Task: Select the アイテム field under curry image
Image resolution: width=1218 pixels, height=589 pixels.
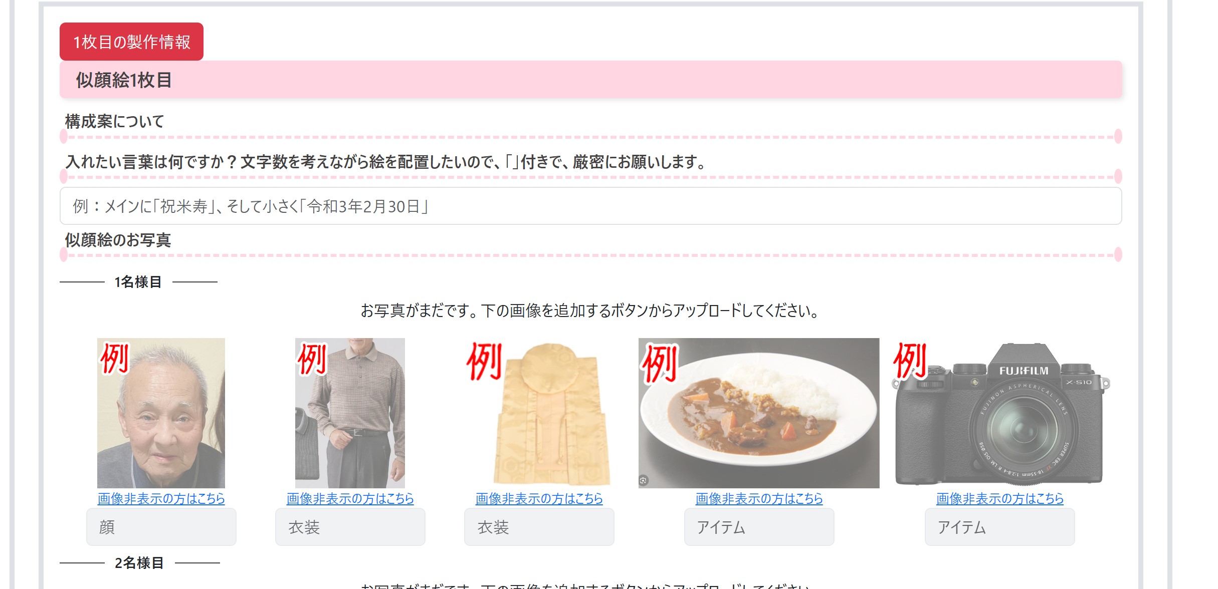Action: pos(759,527)
